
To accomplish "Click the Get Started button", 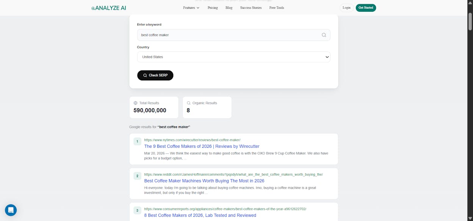I will pyautogui.click(x=366, y=8).
